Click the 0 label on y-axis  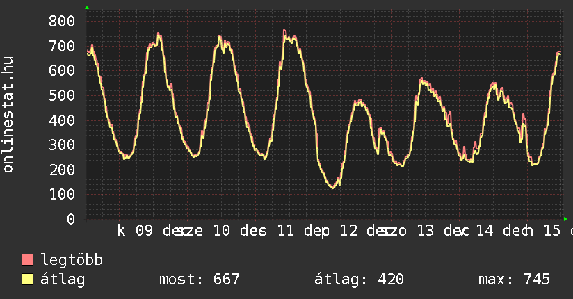click(x=70, y=219)
